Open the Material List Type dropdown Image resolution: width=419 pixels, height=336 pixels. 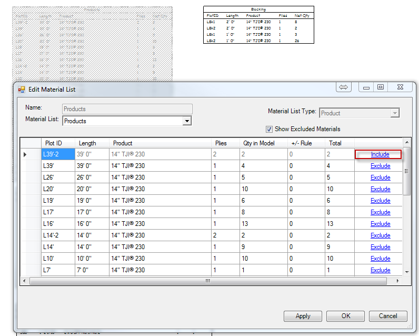pyautogui.click(x=395, y=113)
